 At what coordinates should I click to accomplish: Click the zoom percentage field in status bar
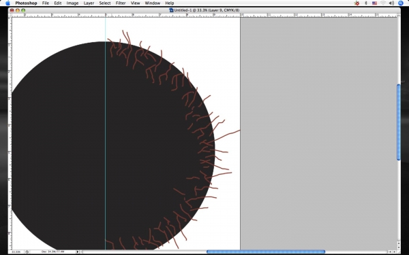pyautogui.click(x=16, y=252)
